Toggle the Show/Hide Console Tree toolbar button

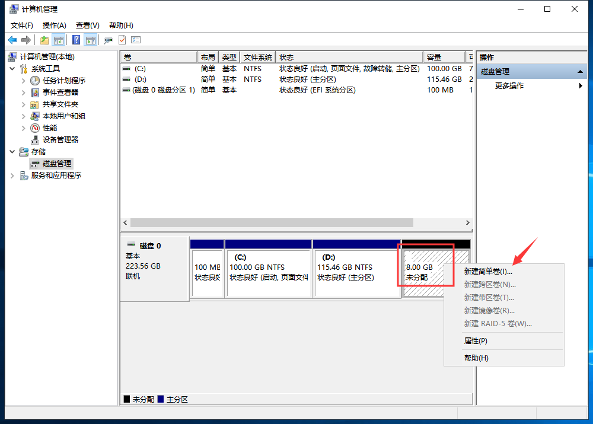tap(59, 40)
